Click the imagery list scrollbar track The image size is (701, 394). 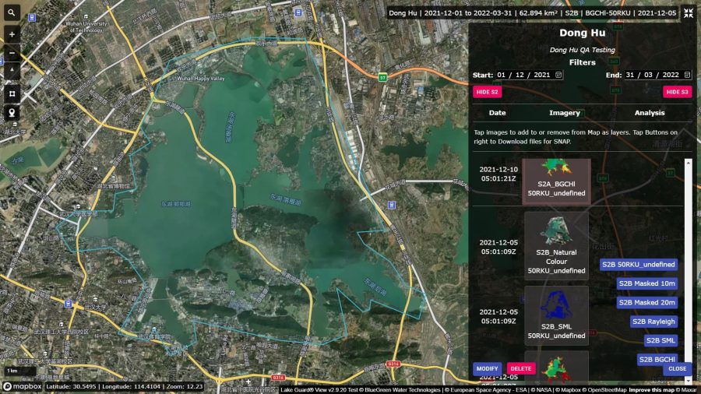[688, 273]
